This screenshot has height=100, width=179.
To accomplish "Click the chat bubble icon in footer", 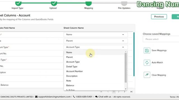I will pos(96,97).
